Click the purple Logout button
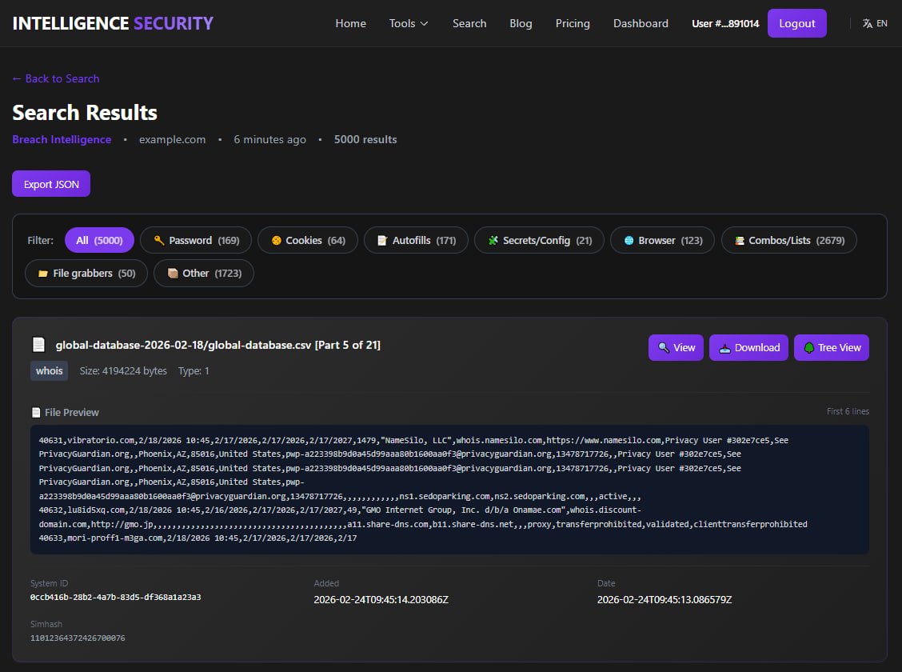Screen dimensions: 902x672 click(796, 23)
